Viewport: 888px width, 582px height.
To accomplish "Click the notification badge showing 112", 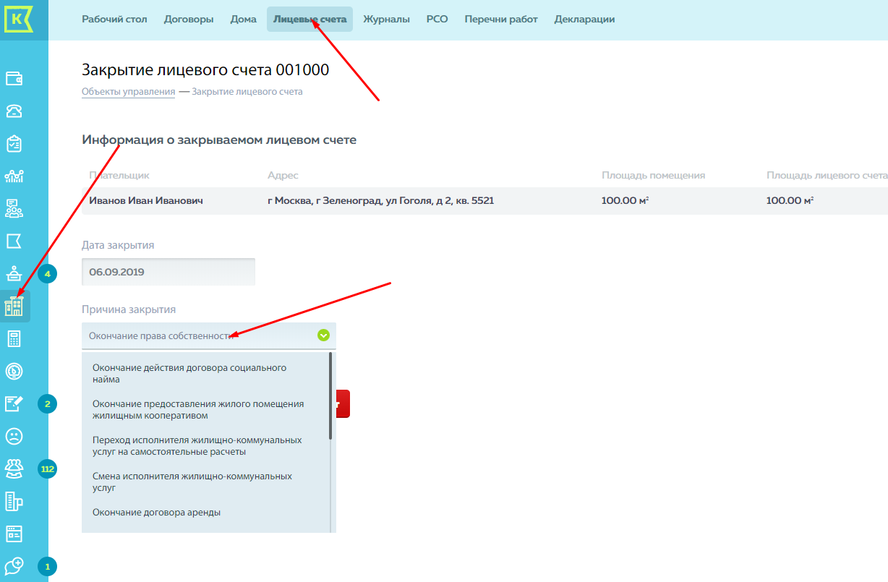I will click(48, 469).
